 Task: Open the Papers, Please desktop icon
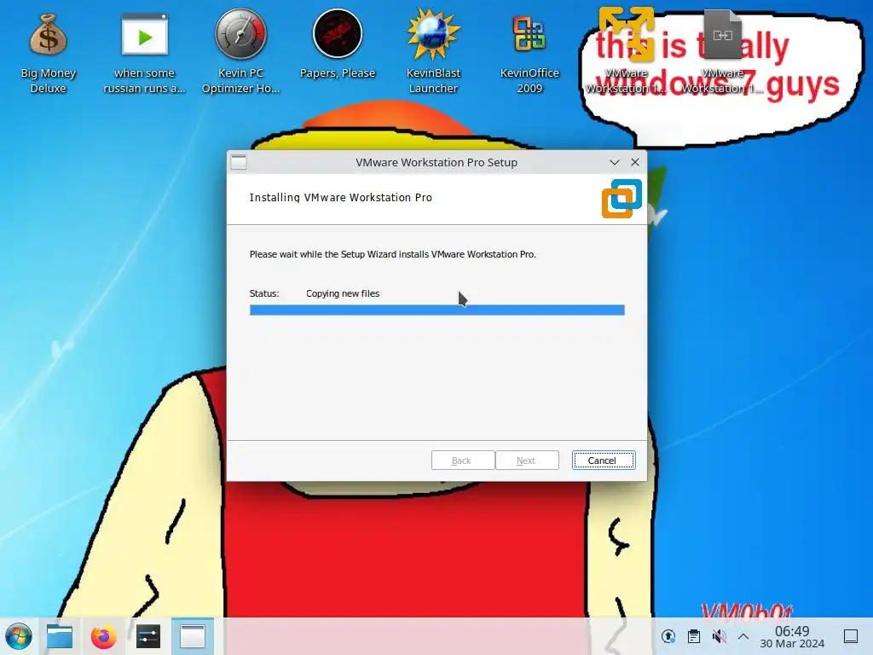tap(338, 44)
